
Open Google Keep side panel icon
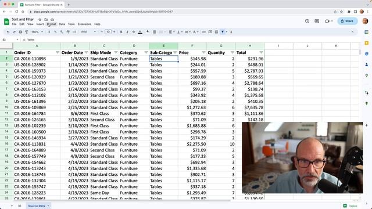coord(367,43)
